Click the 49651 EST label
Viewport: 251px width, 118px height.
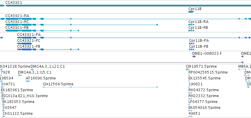pyautogui.click(x=194, y=114)
